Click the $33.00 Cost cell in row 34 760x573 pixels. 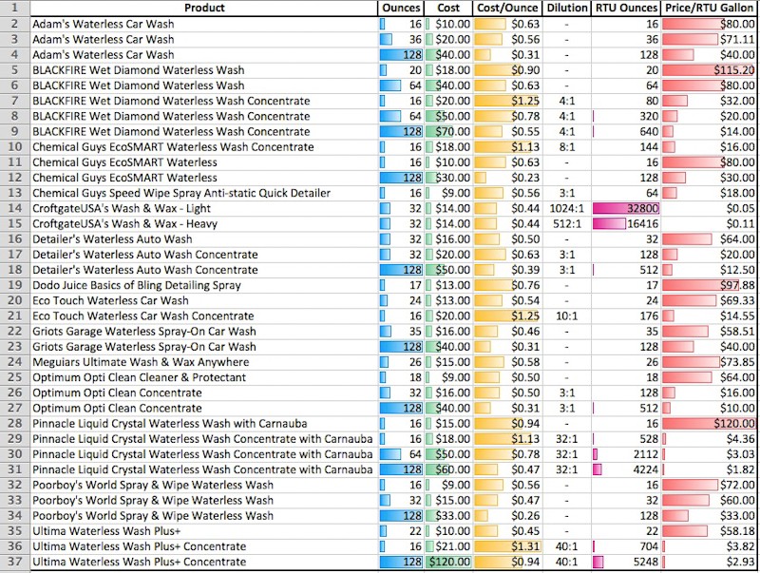448,516
